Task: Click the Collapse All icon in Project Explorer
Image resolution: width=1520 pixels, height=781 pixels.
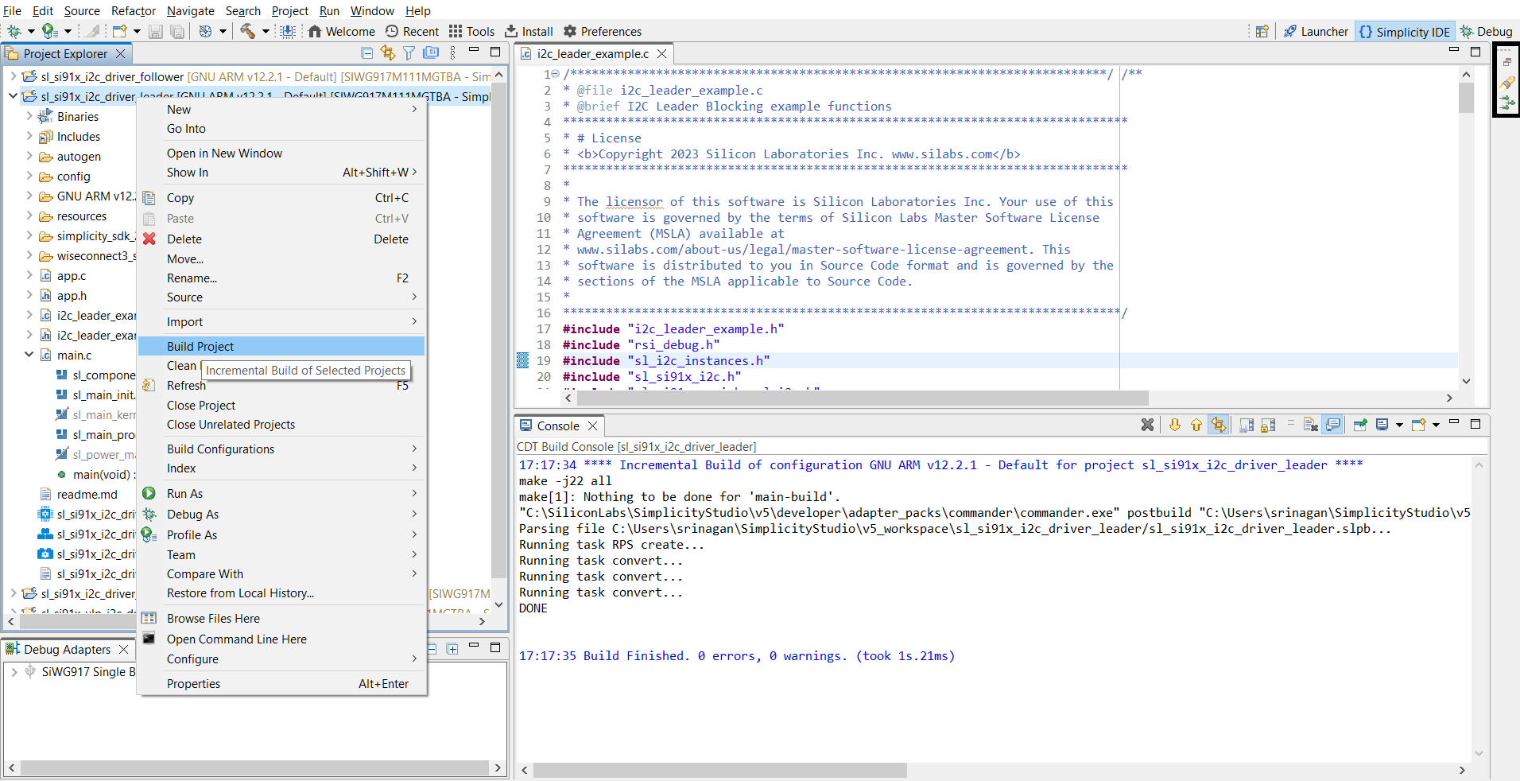Action: pos(367,53)
